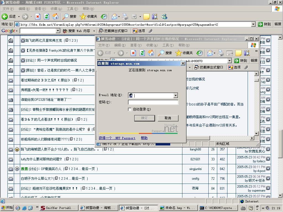This screenshot has height=212, width=283.
Task: Open the 工具(T) menu in main window
Action: pos(72,9)
